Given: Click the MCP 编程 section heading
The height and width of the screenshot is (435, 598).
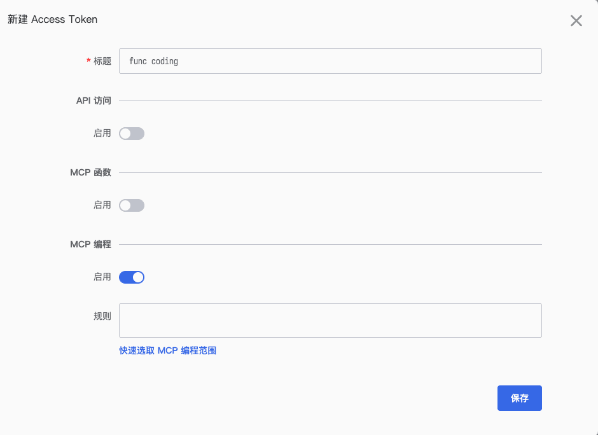Looking at the screenshot, I should point(91,244).
